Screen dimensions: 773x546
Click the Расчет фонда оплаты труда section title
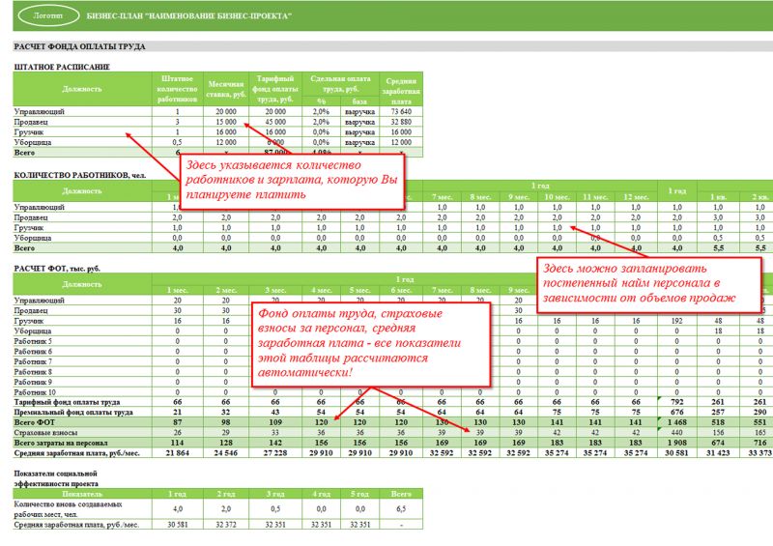[79, 46]
